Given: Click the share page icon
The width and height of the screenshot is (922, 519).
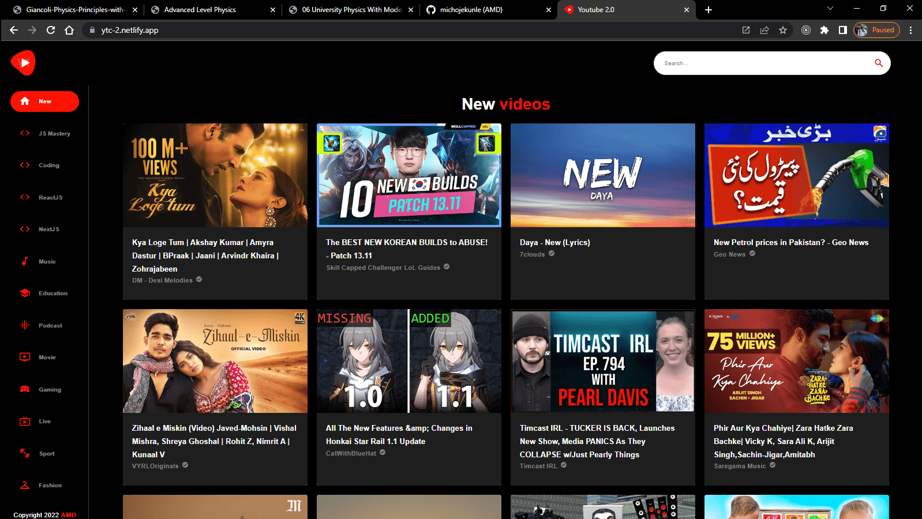Looking at the screenshot, I should click(x=764, y=30).
